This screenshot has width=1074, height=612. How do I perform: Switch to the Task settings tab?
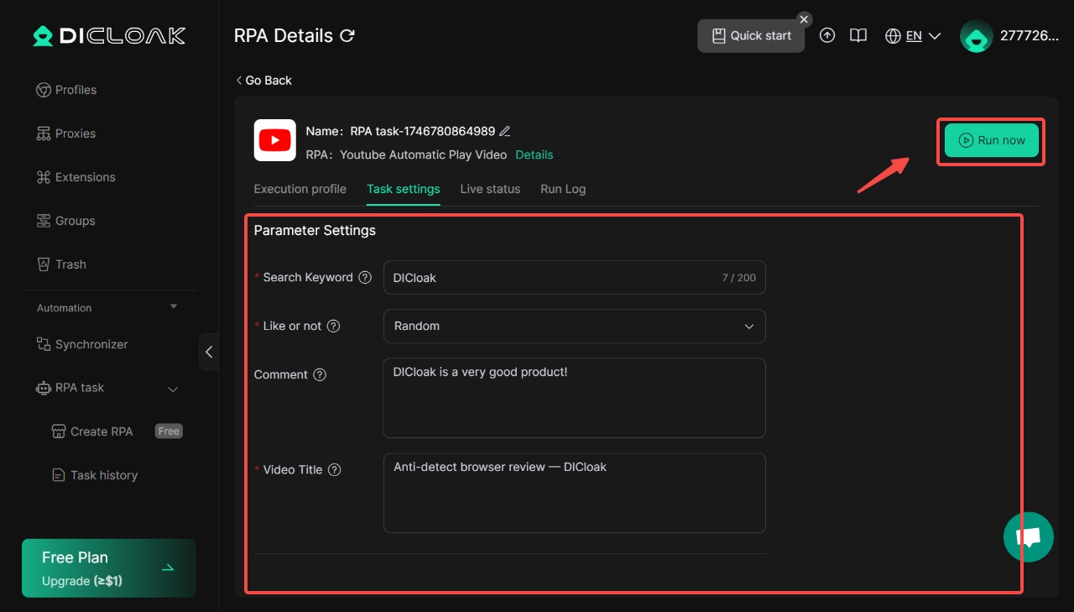click(404, 189)
